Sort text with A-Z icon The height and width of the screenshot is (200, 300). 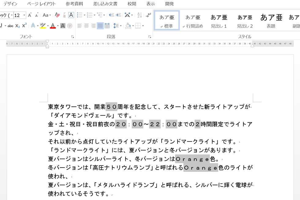(140, 15)
